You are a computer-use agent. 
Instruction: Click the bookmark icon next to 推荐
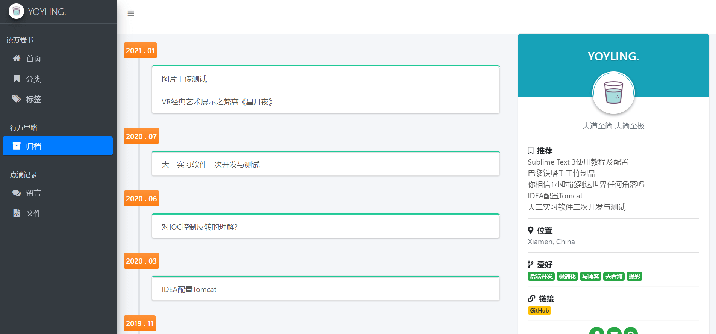pos(531,150)
